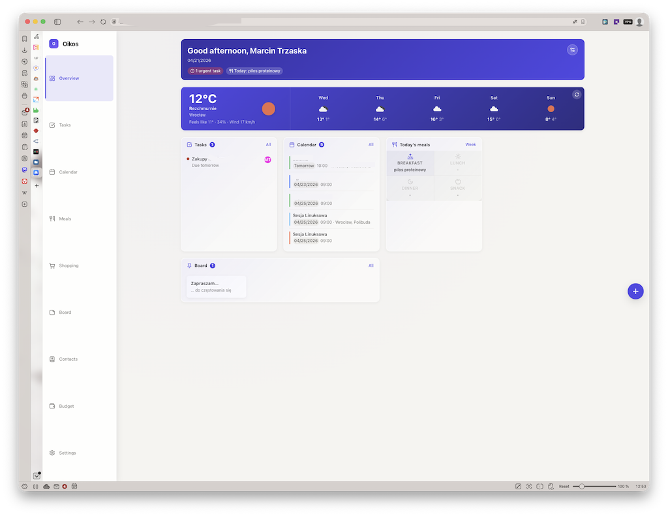Image resolution: width=668 pixels, height=516 pixels.
Task: Open Settings in the Oikos sidebar
Action: [79, 453]
